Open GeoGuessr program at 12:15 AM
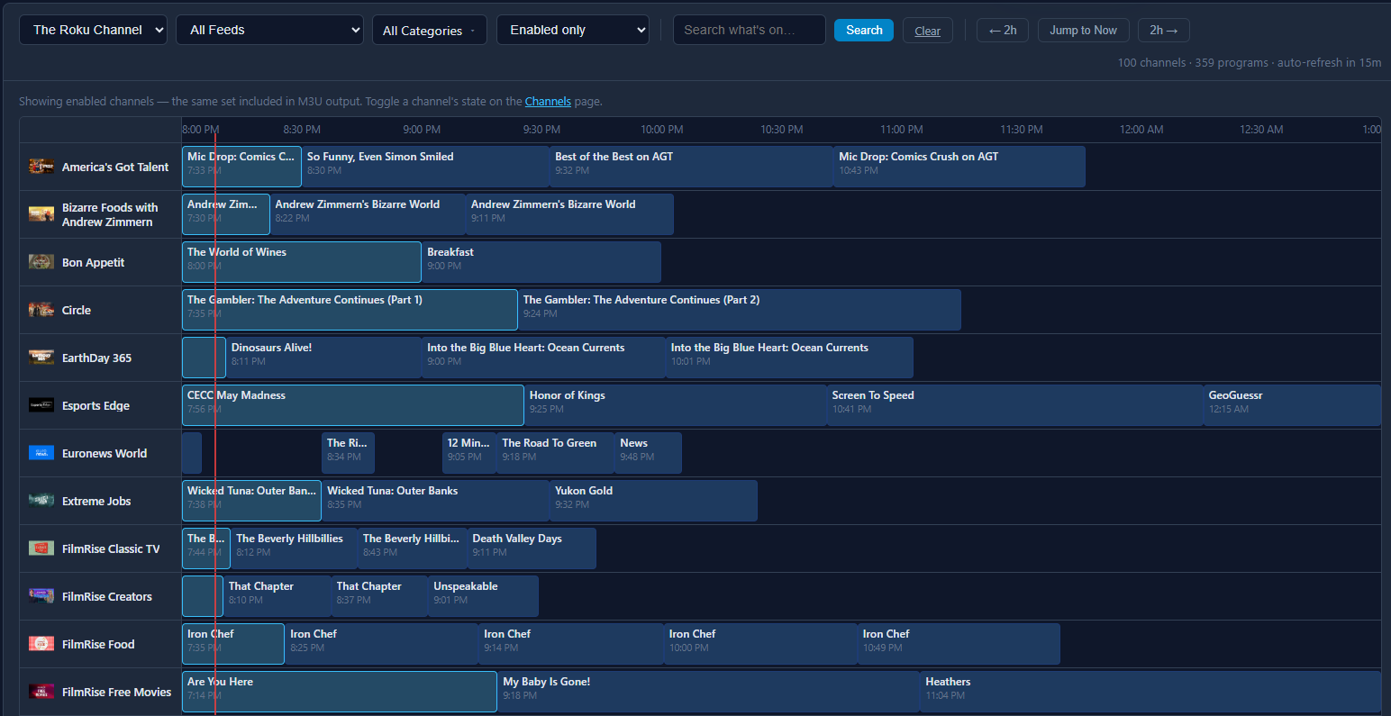 coord(1292,405)
